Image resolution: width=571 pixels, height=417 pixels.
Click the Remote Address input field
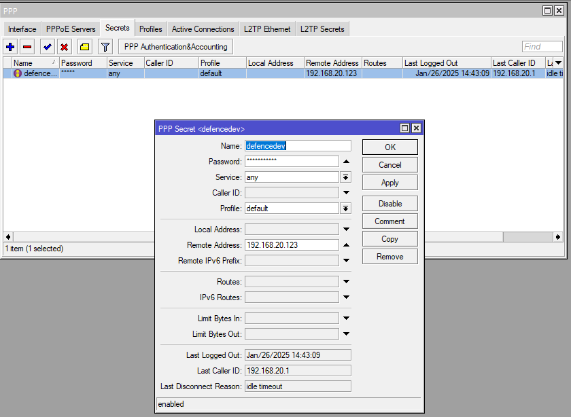click(x=292, y=245)
